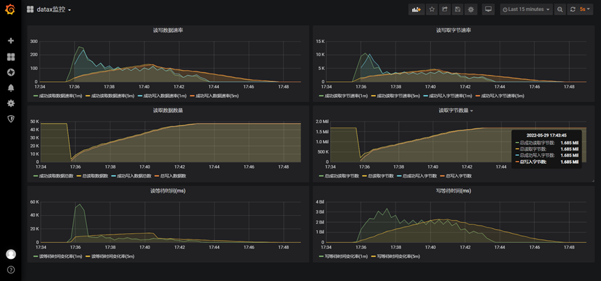601x281 pixels.
Task: Select 写等待时间变化率(1m) legend entry
Action: point(346,257)
